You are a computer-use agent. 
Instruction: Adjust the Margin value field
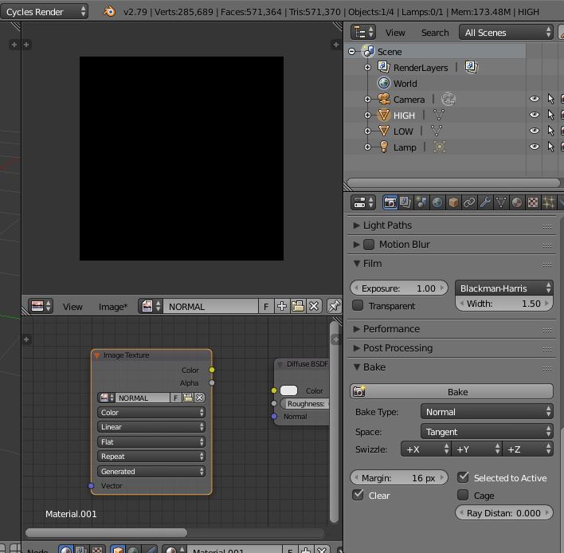(x=399, y=478)
